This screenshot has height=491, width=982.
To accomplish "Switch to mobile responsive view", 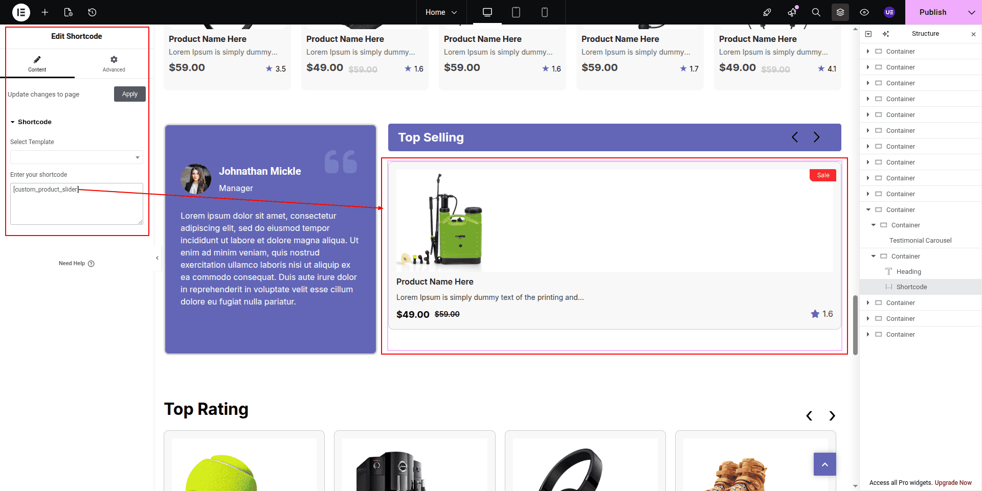I will [x=545, y=12].
